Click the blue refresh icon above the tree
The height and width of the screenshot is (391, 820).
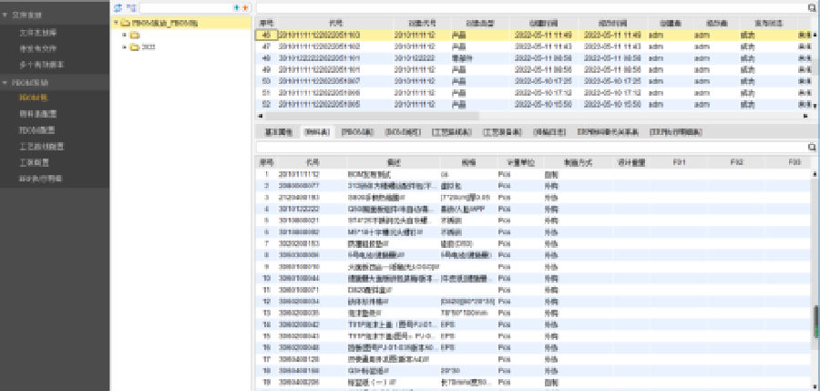click(x=118, y=8)
